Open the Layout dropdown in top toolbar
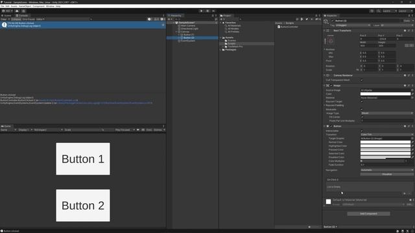The height and width of the screenshot is (233, 415). [405, 11]
